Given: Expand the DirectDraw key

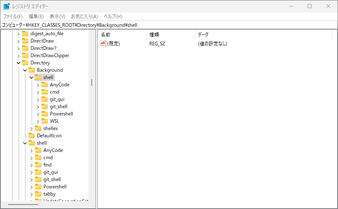Looking at the screenshot, I should pos(19,41).
